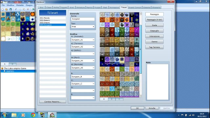Open the File menu
The image size is (210, 118).
pos(3,5)
